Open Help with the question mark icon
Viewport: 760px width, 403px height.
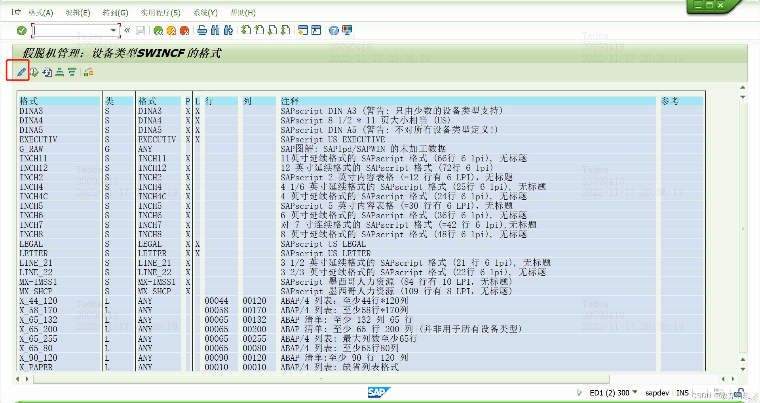[x=334, y=30]
